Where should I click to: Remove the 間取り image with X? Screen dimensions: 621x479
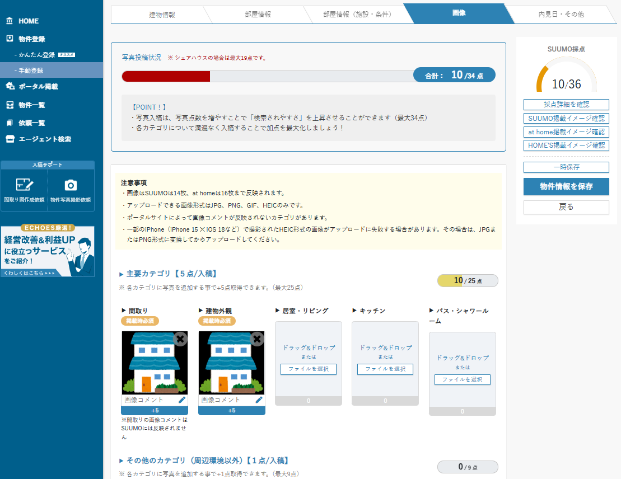tap(180, 339)
